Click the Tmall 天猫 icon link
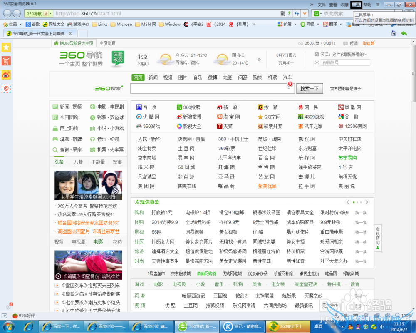Viewport: 416px width, 333px height. pyautogui.click(x=220, y=126)
